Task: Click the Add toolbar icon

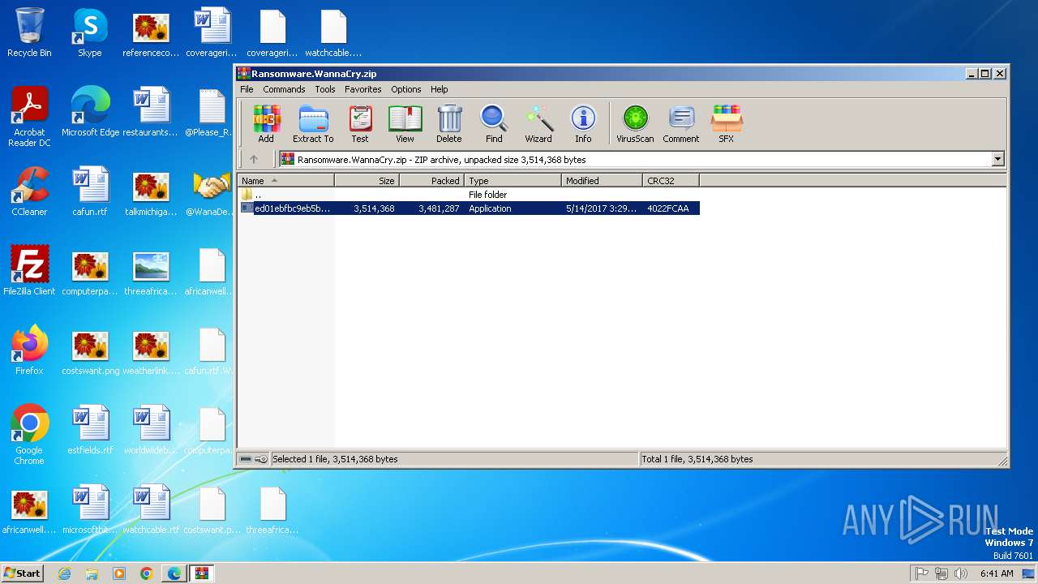Action: pyautogui.click(x=266, y=124)
